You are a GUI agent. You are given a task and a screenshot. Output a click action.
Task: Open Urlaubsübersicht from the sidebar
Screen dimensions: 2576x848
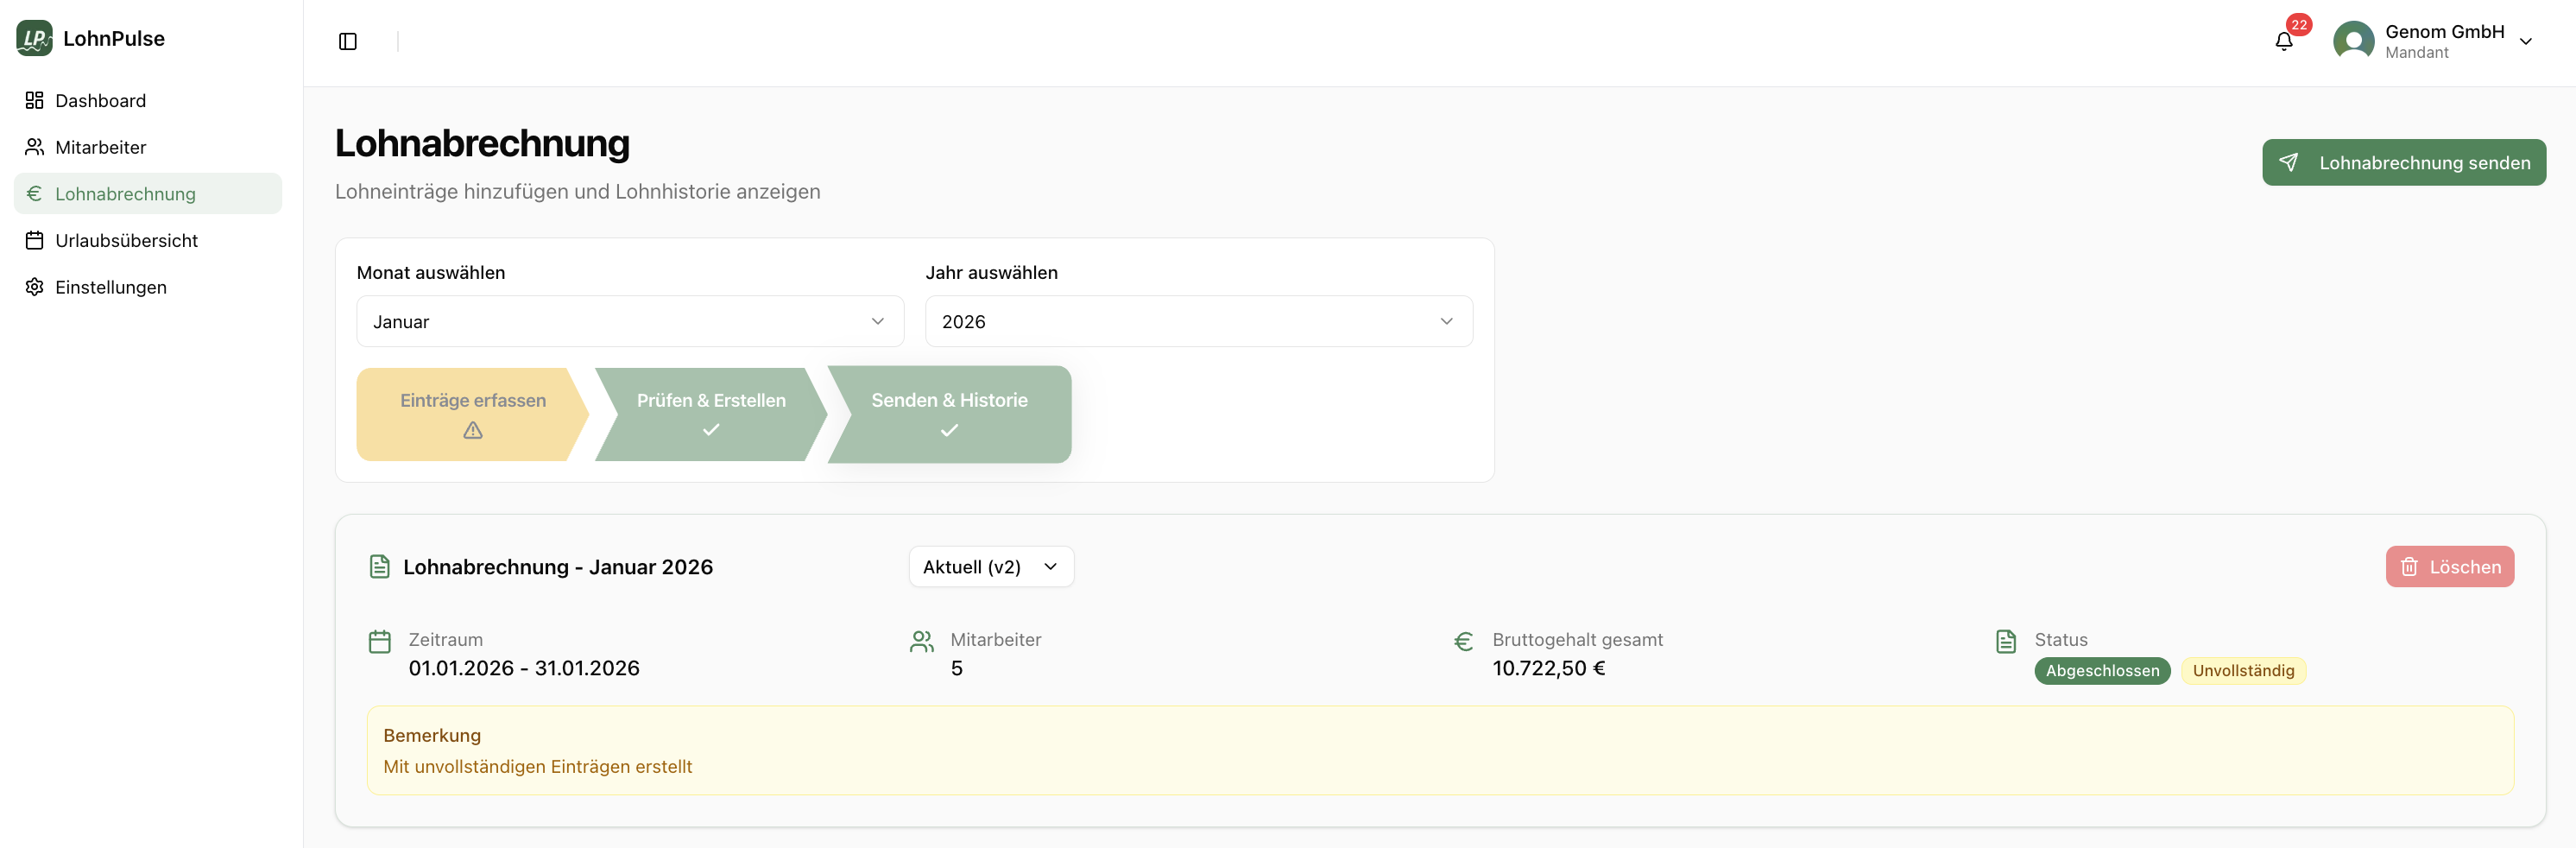pos(126,240)
